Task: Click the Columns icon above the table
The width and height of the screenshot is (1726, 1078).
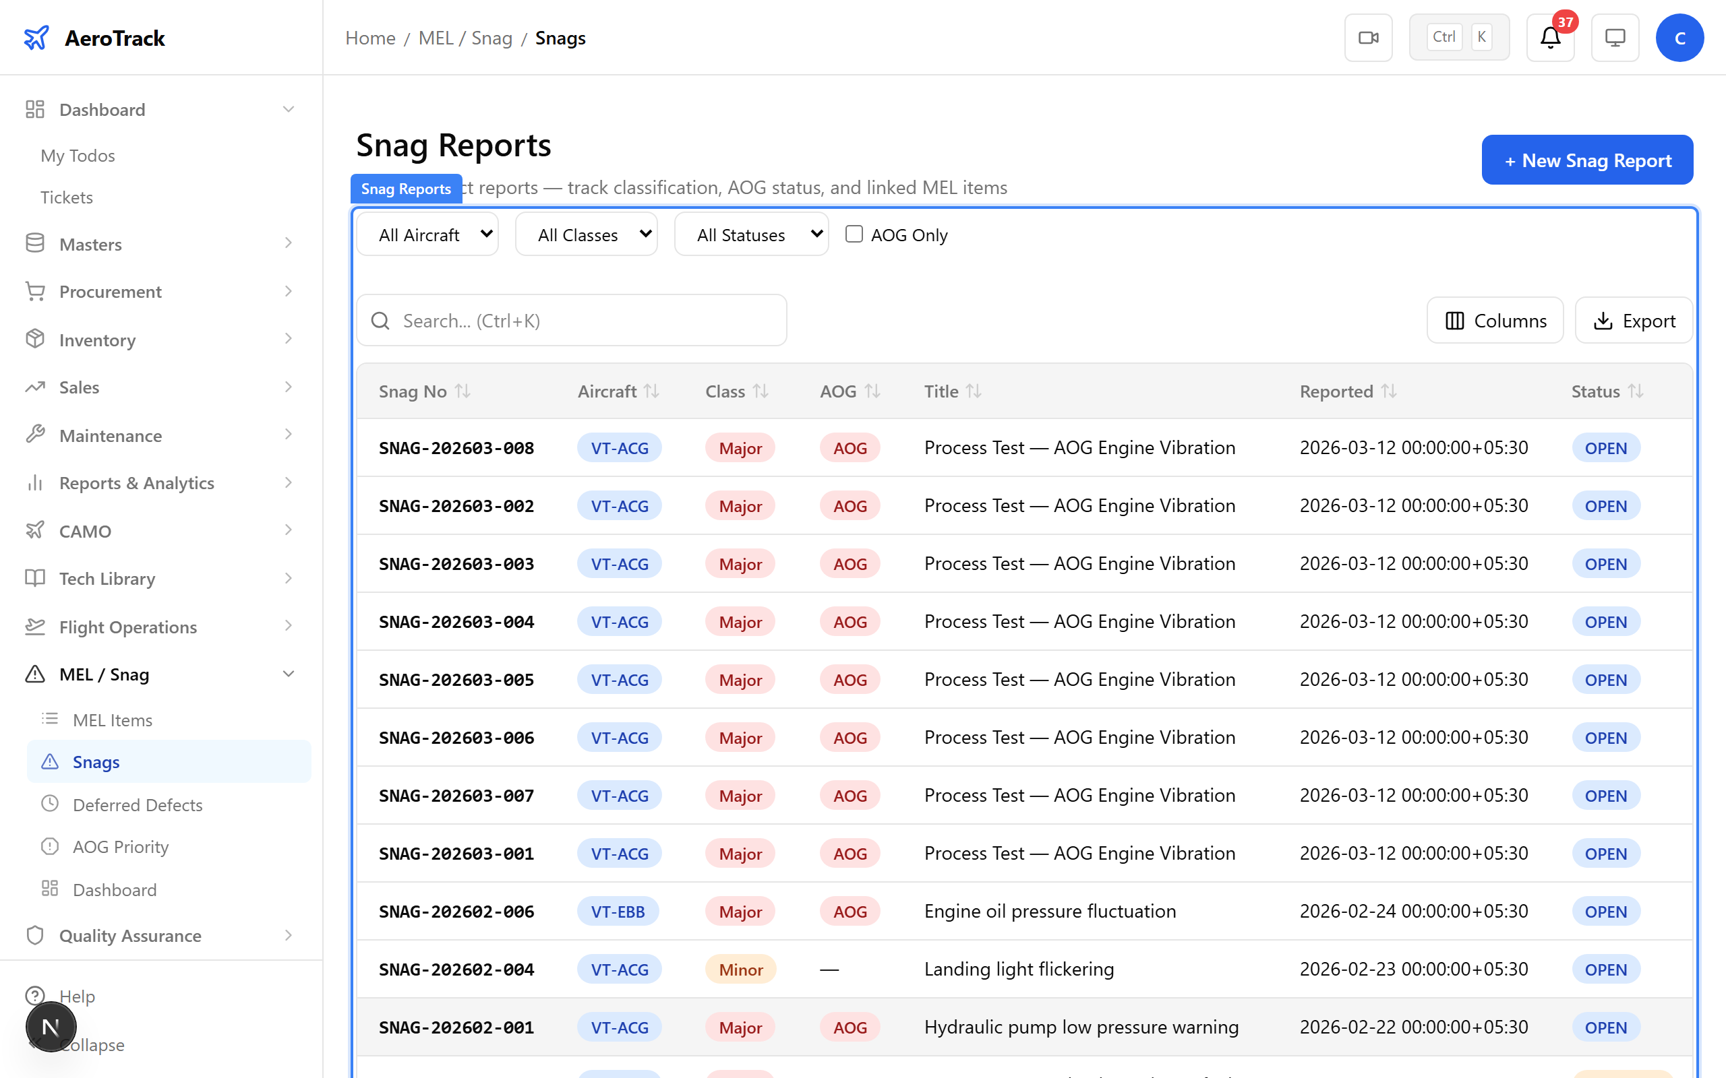Action: tap(1454, 320)
